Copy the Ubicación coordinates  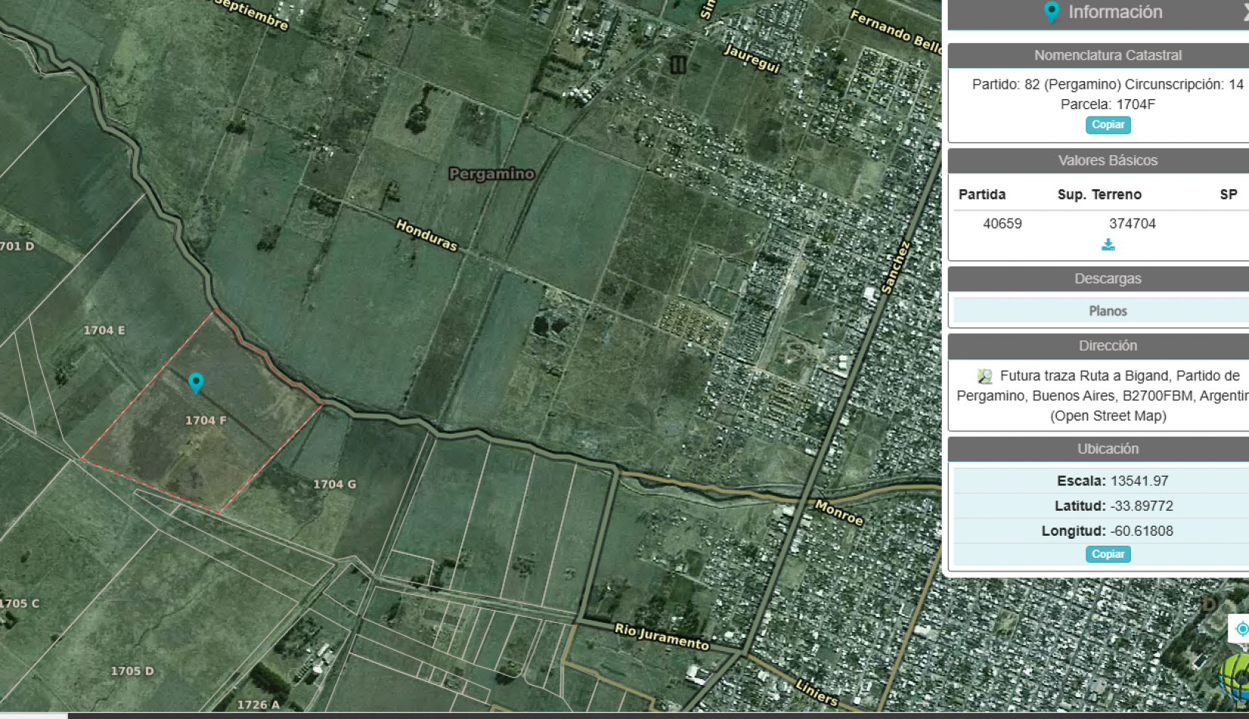tap(1108, 554)
